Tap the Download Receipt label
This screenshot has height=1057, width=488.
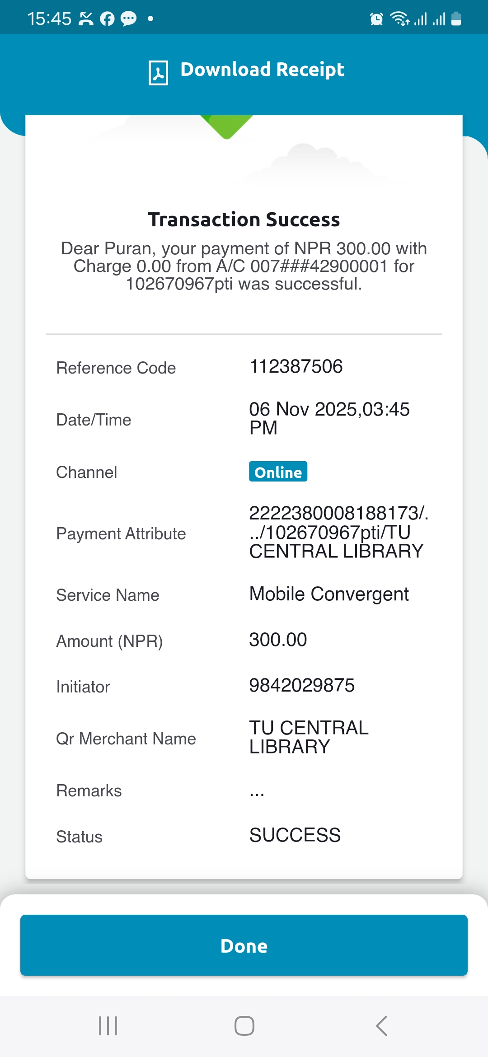point(262,70)
